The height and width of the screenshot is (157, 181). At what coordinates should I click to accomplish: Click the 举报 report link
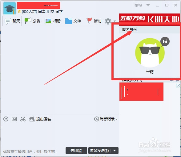coord(138,5)
